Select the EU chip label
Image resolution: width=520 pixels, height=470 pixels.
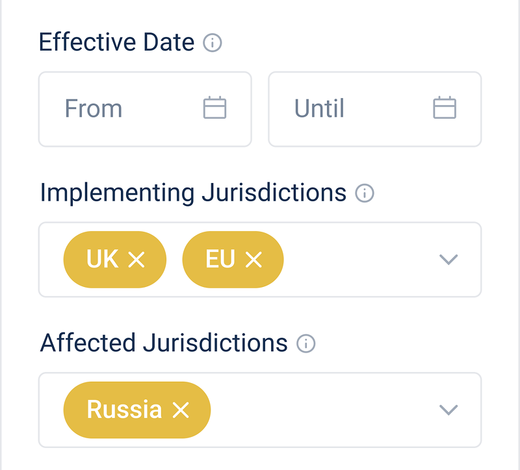click(x=220, y=259)
